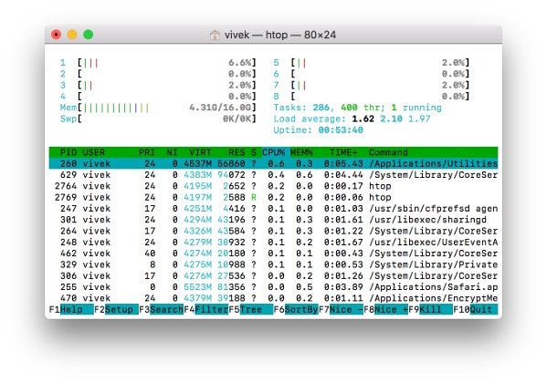
Task: Sort by the CPU% column header
Action: click(x=274, y=152)
